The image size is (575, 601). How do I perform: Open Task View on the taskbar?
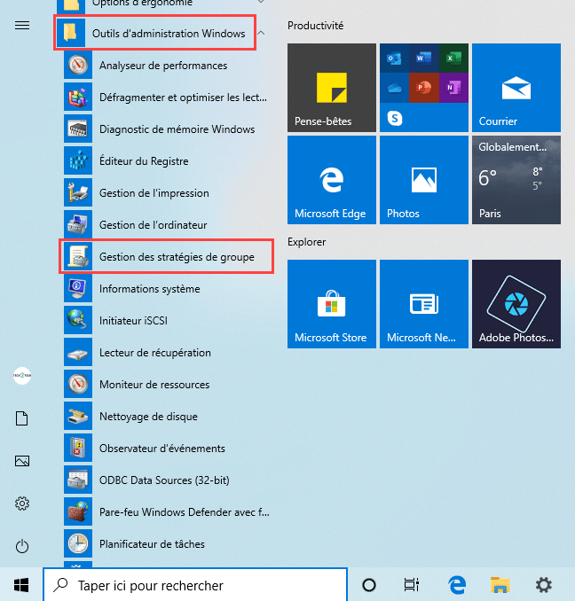(412, 585)
